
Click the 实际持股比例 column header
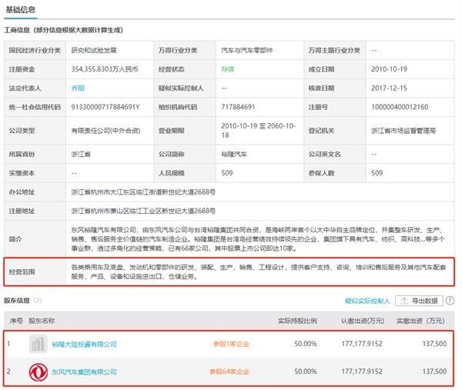coord(297,321)
